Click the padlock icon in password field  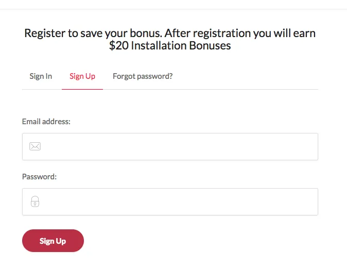click(x=35, y=202)
